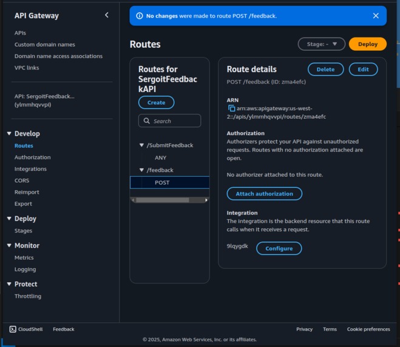Select the /feedback route label
Viewport: 400px width, 347px height.
tap(160, 170)
